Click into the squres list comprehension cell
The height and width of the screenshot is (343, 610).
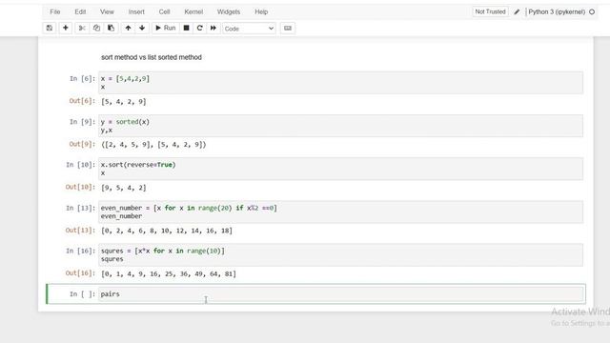point(341,254)
